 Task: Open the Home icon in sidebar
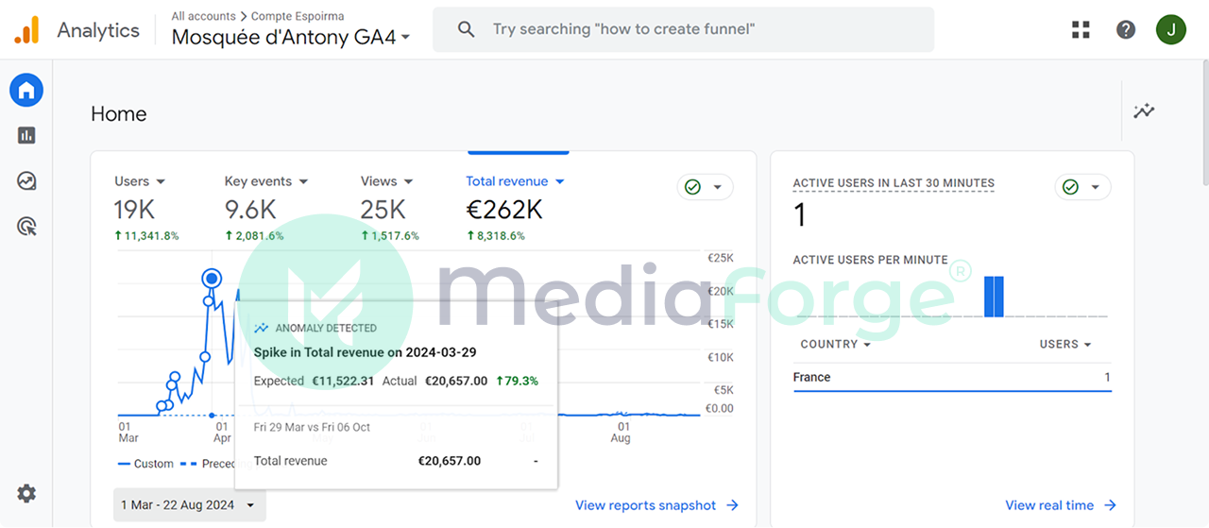[x=26, y=91]
